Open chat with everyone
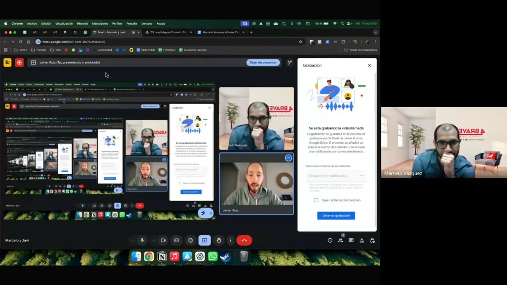 pos(351,240)
